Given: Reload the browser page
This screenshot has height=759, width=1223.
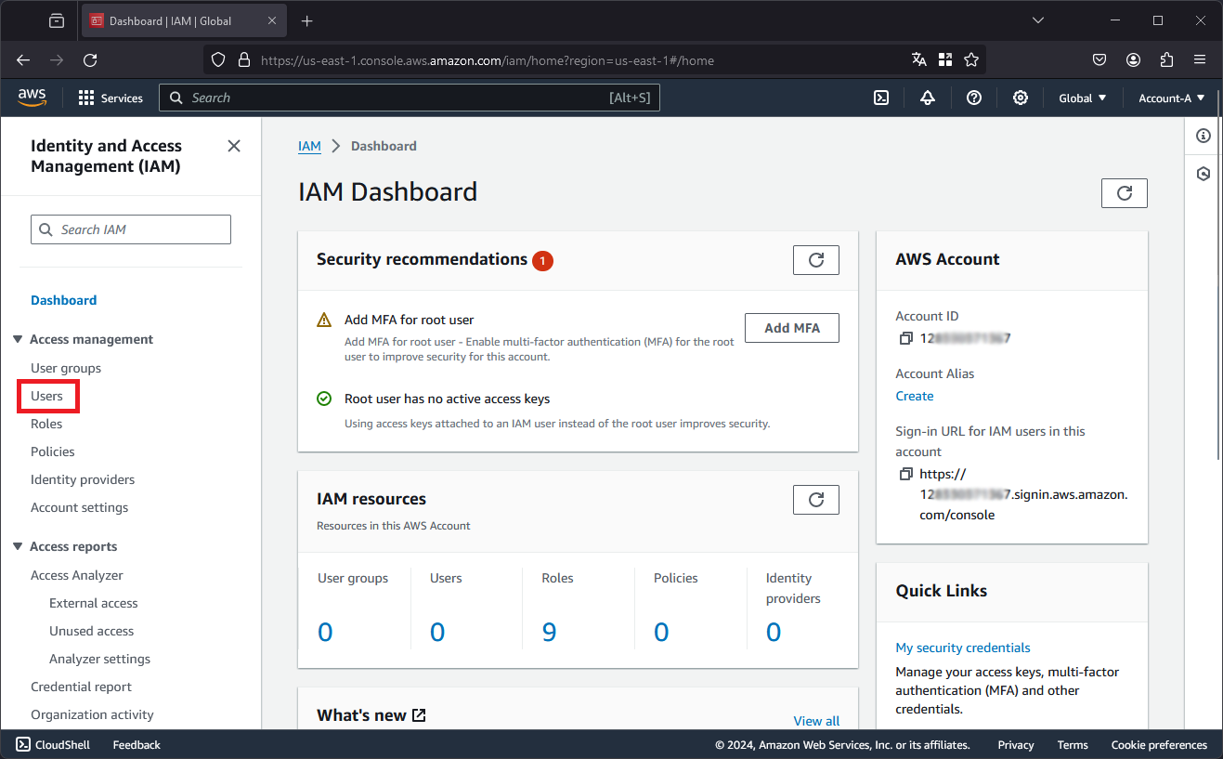Looking at the screenshot, I should coord(90,59).
